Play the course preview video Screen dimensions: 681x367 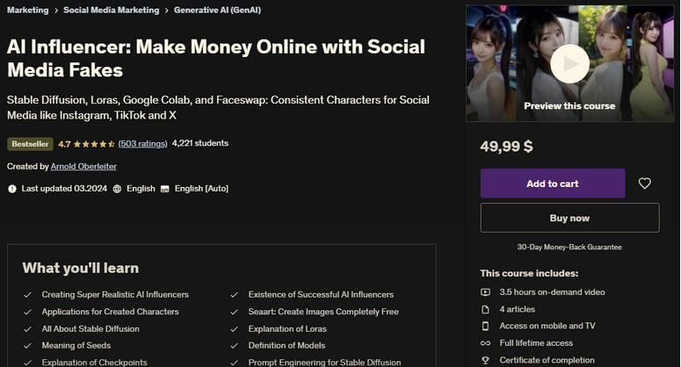[569, 63]
